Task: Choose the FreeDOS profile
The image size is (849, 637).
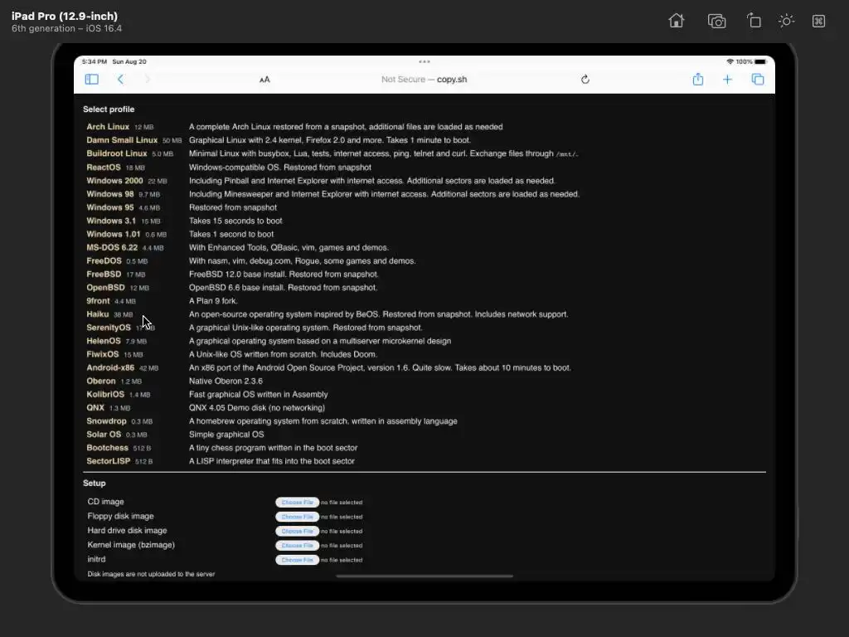Action: (x=104, y=260)
